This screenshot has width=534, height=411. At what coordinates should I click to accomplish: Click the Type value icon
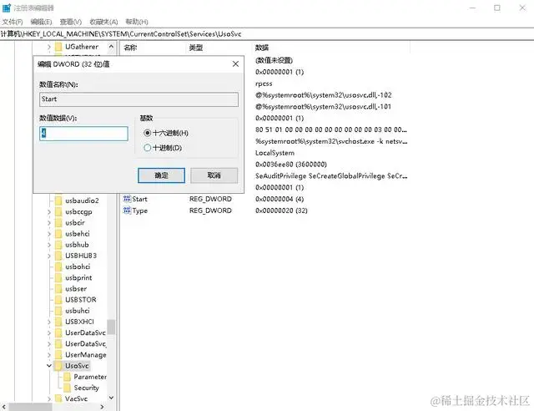click(127, 211)
